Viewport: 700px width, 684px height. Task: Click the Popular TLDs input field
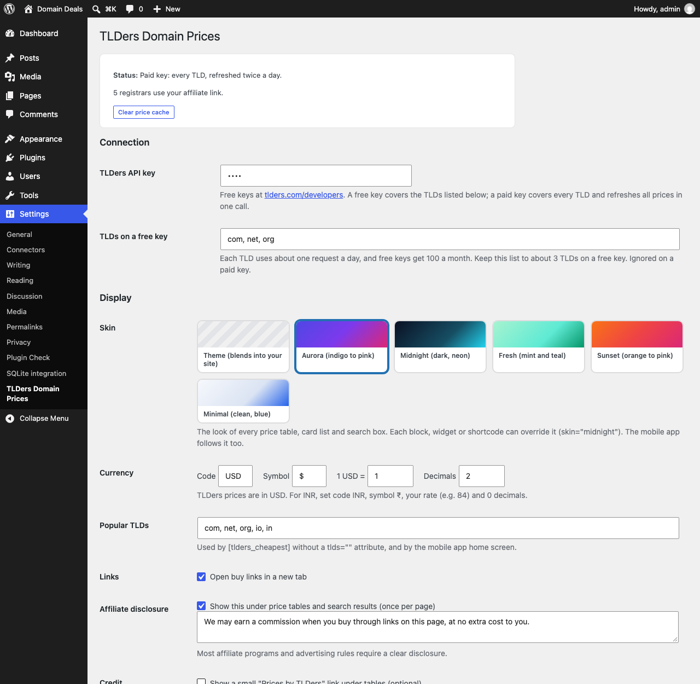[438, 528]
